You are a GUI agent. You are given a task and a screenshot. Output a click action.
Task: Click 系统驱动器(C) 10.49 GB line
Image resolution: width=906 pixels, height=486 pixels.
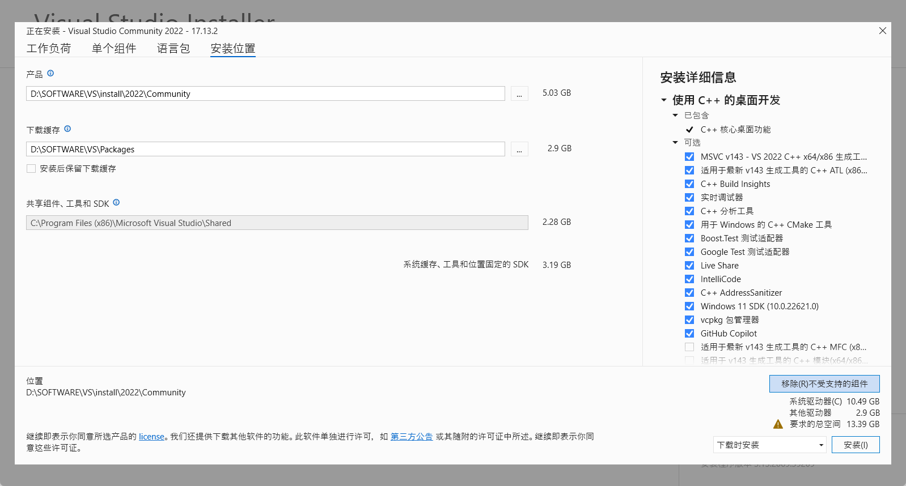(835, 402)
